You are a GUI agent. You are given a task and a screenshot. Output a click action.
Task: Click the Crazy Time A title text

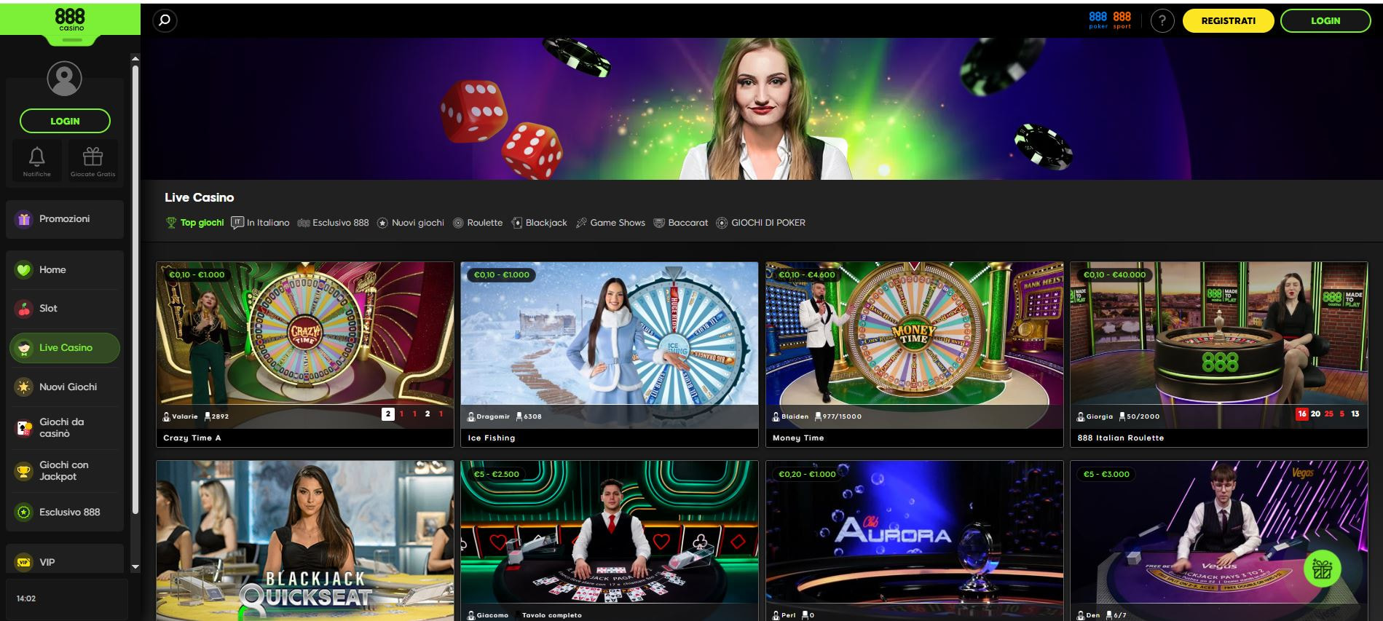192,438
